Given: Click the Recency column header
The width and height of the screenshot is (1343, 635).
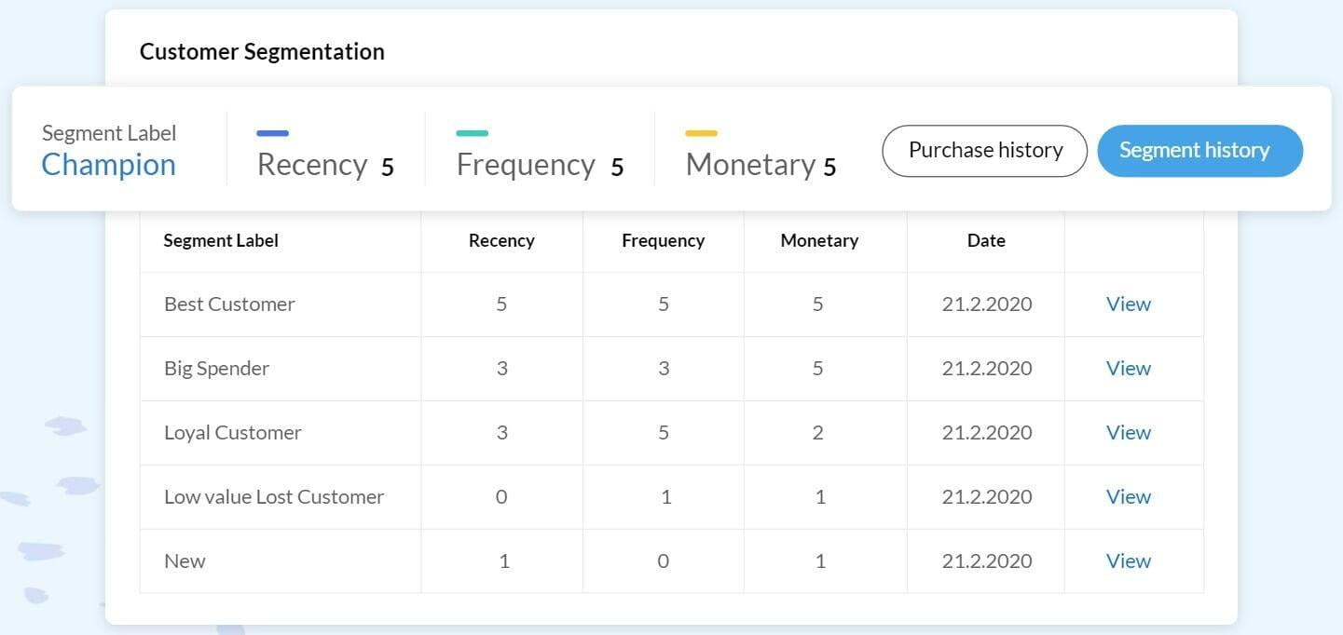Looking at the screenshot, I should coord(501,240).
